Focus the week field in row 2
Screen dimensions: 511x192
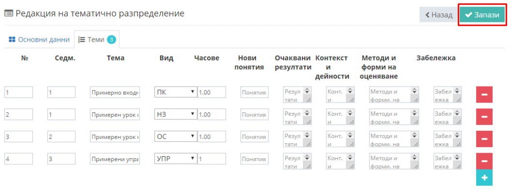(x=61, y=114)
